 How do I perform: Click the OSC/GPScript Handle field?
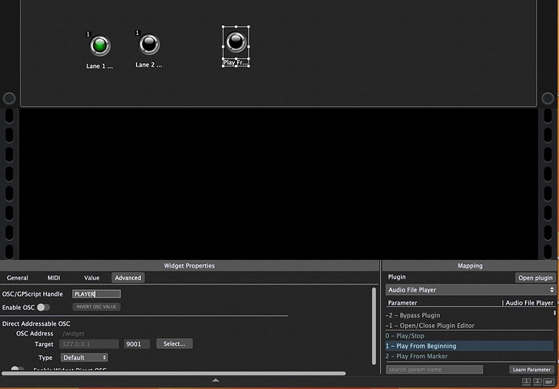click(x=96, y=294)
